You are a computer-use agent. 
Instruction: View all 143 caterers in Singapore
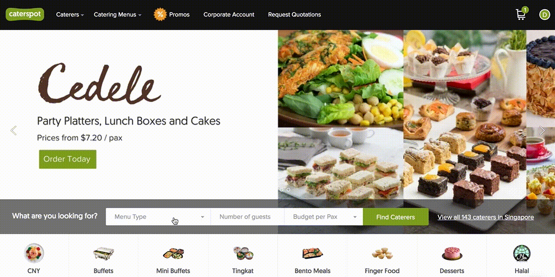(x=486, y=217)
